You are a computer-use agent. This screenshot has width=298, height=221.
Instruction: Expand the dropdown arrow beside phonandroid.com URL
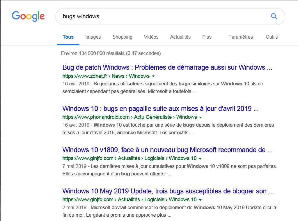click(x=200, y=117)
